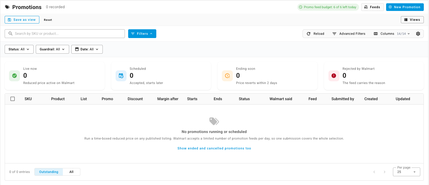Click the search magnifier icon
This screenshot has width=429, height=185.
(x=11, y=34)
